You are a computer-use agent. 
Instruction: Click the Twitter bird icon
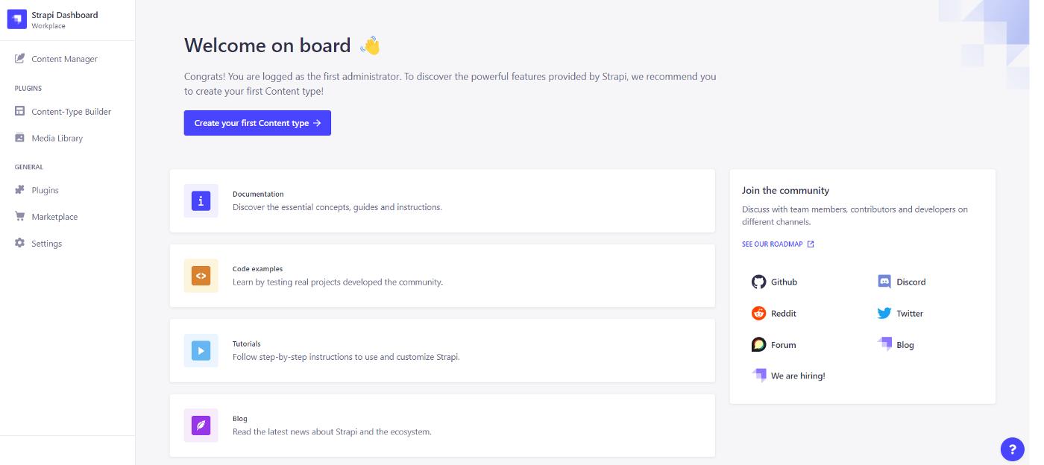pos(885,314)
